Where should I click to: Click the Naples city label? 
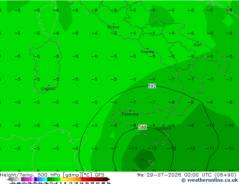click(x=147, y=52)
